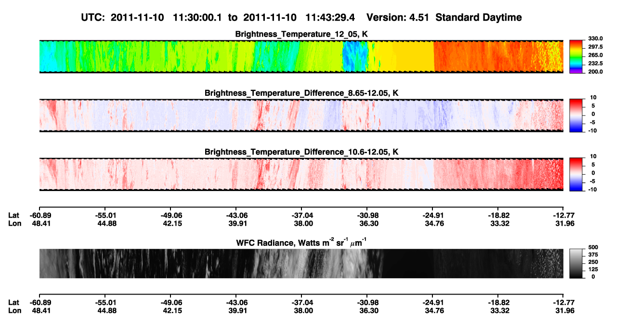Click the 10.6-12.05 difference image strip

coord(301,174)
